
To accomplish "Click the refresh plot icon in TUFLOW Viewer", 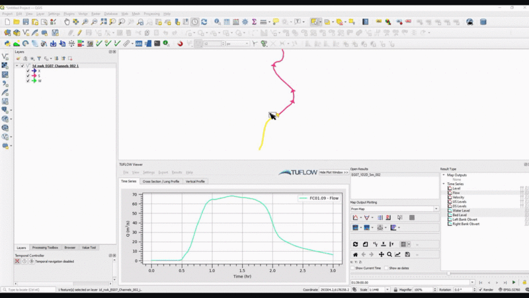I will (x=355, y=244).
